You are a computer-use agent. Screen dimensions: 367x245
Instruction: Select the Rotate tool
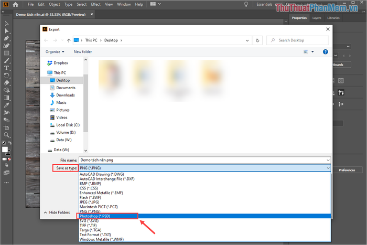[x=6, y=76]
